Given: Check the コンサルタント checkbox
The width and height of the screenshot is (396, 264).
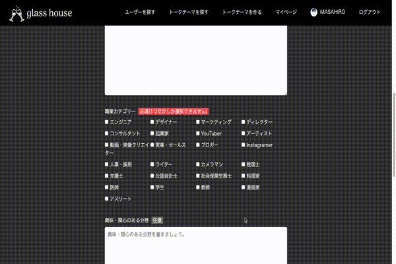Looking at the screenshot, I should click(x=106, y=133).
